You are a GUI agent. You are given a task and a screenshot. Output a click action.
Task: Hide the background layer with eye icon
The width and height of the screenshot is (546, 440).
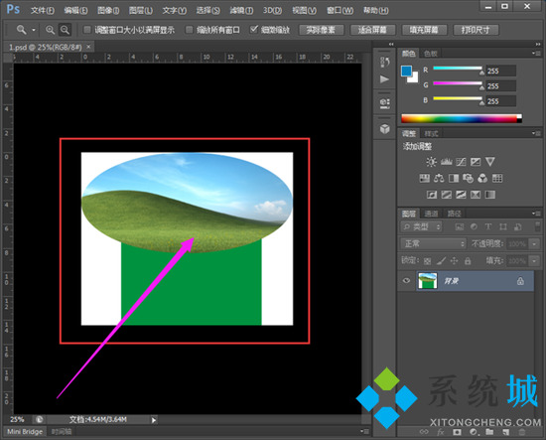click(406, 280)
